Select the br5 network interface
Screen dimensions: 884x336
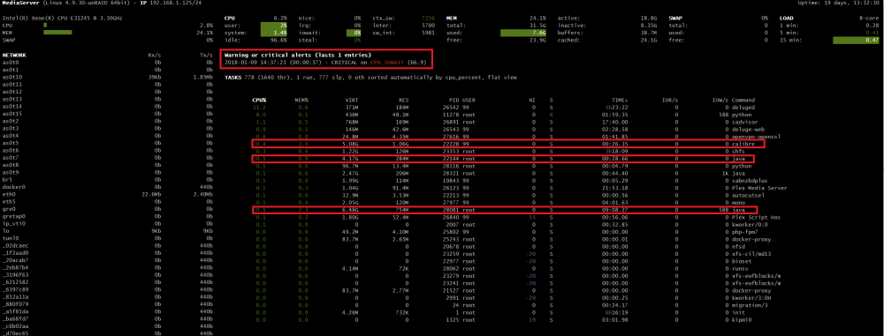[x=7, y=180]
